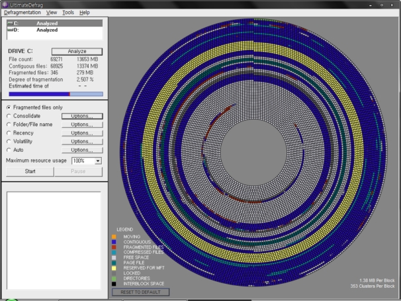Open Options for Volatility
Image resolution: width=401 pixels, height=301 pixels.
point(82,141)
